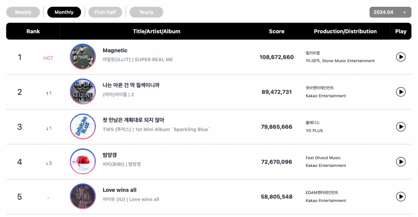This screenshot has width=418, height=217.
Task: Click the Score column header
Action: pyautogui.click(x=276, y=31)
